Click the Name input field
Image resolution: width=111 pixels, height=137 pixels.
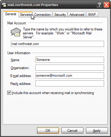70,60
